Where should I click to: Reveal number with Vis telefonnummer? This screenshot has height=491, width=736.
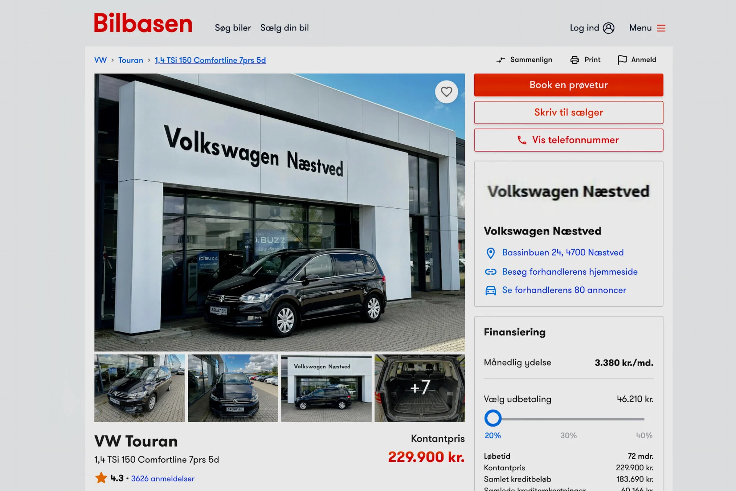tap(568, 140)
